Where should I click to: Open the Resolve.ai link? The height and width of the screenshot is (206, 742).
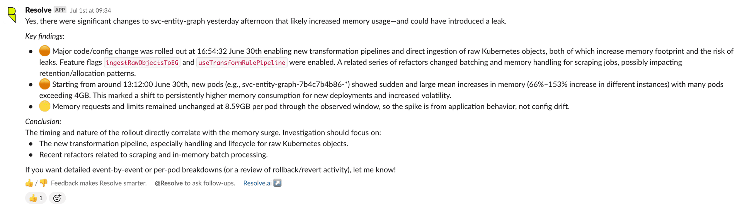point(257,183)
